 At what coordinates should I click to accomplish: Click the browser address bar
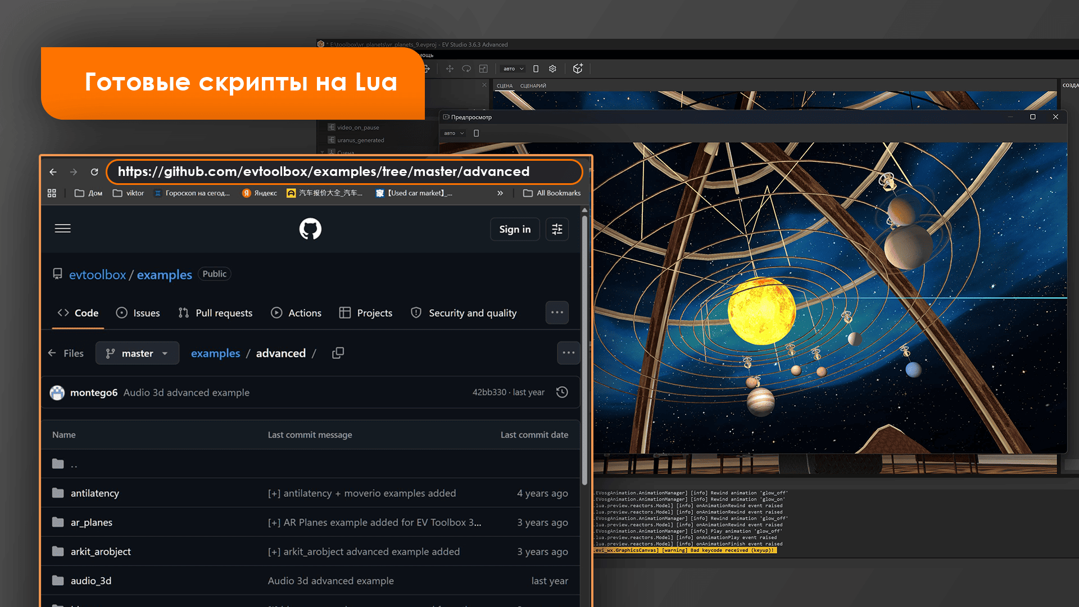(344, 172)
